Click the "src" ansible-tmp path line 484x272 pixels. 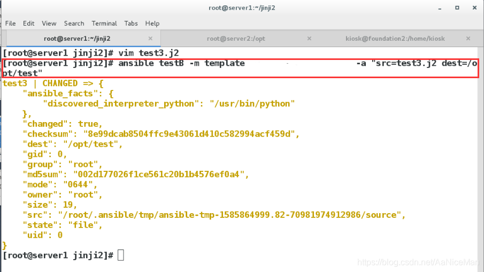214,215
